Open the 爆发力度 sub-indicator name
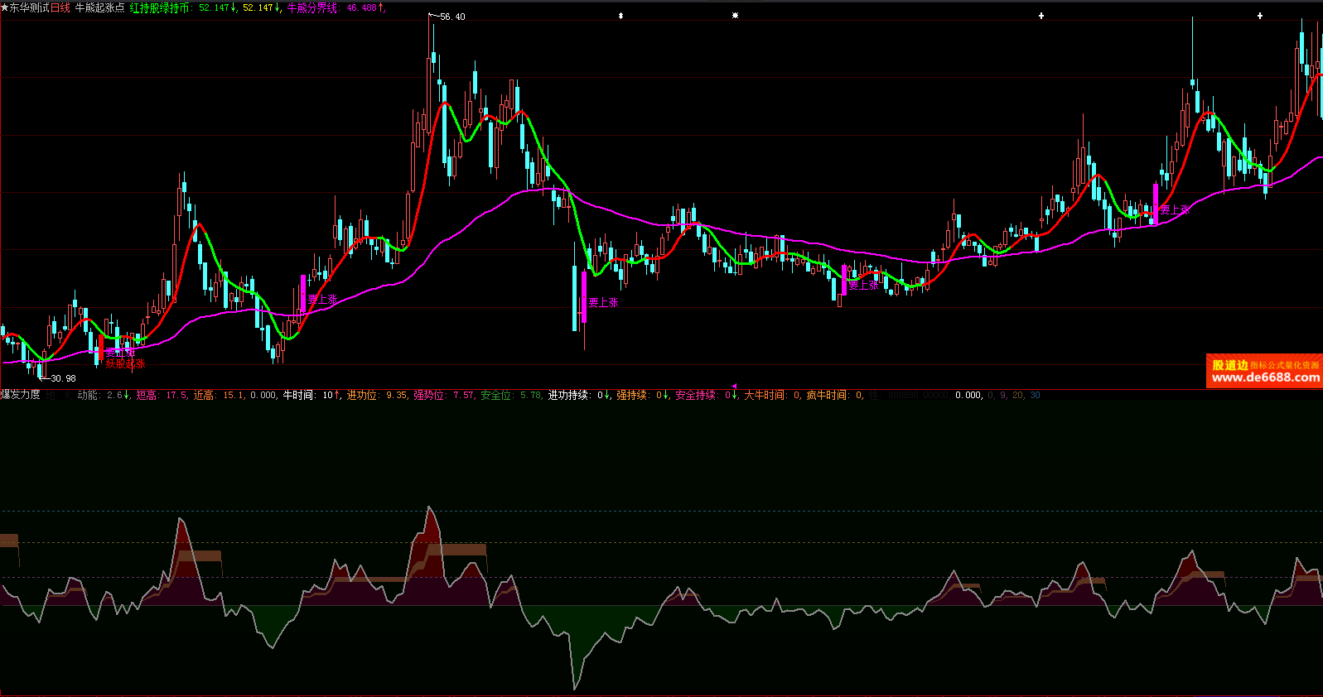 (x=21, y=395)
